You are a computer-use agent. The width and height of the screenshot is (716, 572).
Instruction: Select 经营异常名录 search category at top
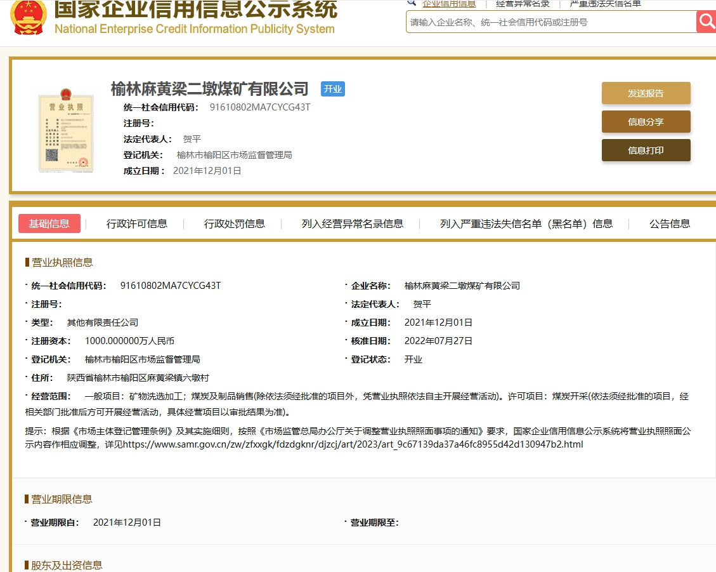[523, 3]
